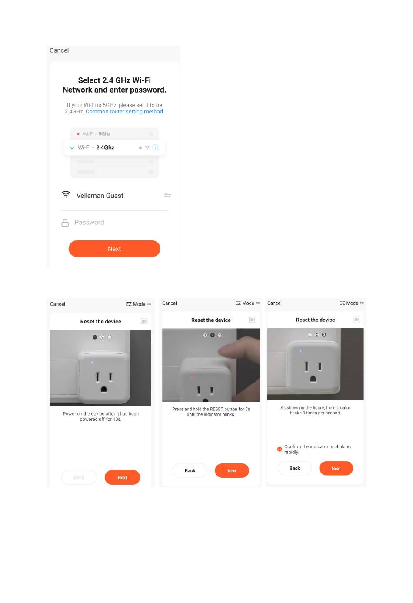Click the info icon beside Wi-Fi 2.4Ghz
Viewport: 413px width, 603px height.
[x=155, y=147]
